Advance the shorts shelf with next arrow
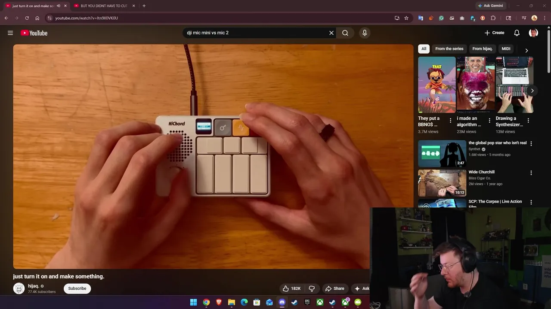551x309 pixels. tap(532, 91)
